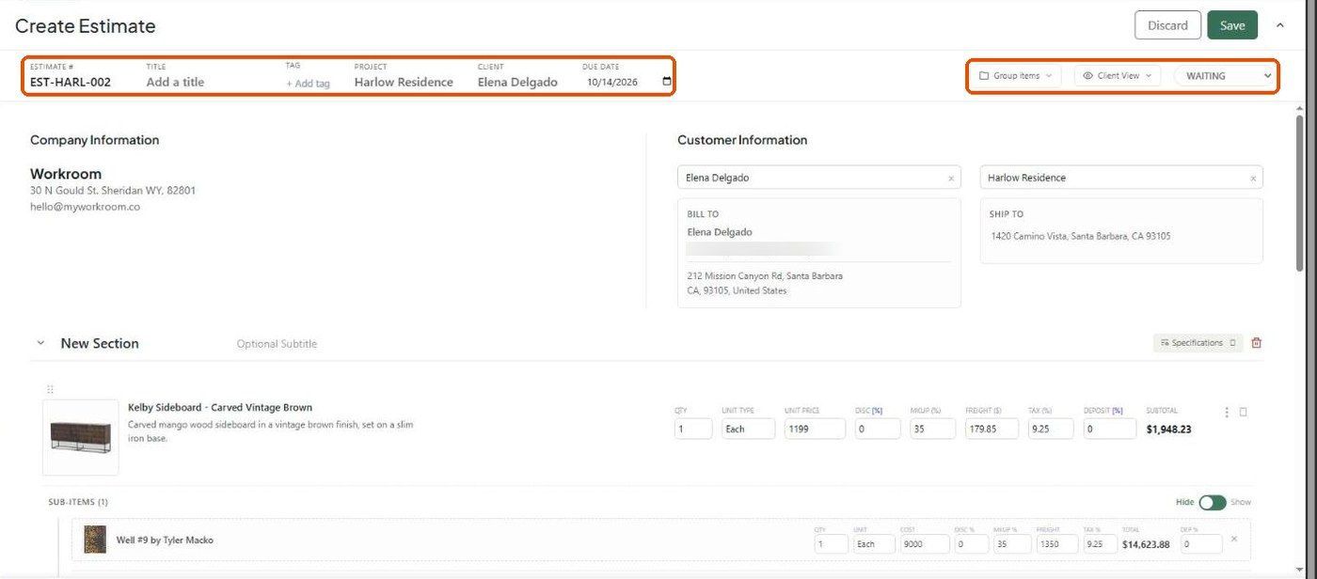Select the Harlow Residence project in header

click(x=404, y=82)
